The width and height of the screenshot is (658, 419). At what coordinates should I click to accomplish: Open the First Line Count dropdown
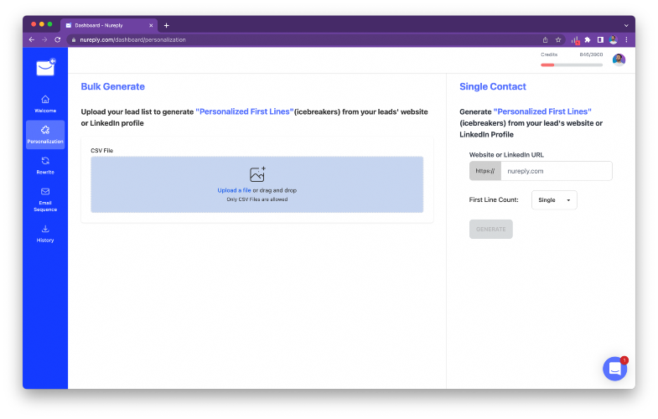554,200
